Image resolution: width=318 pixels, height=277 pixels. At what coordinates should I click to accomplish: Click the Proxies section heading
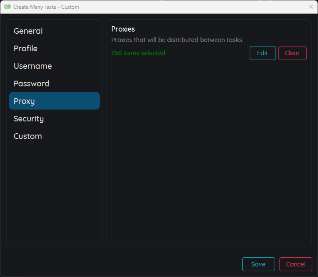[123, 29]
